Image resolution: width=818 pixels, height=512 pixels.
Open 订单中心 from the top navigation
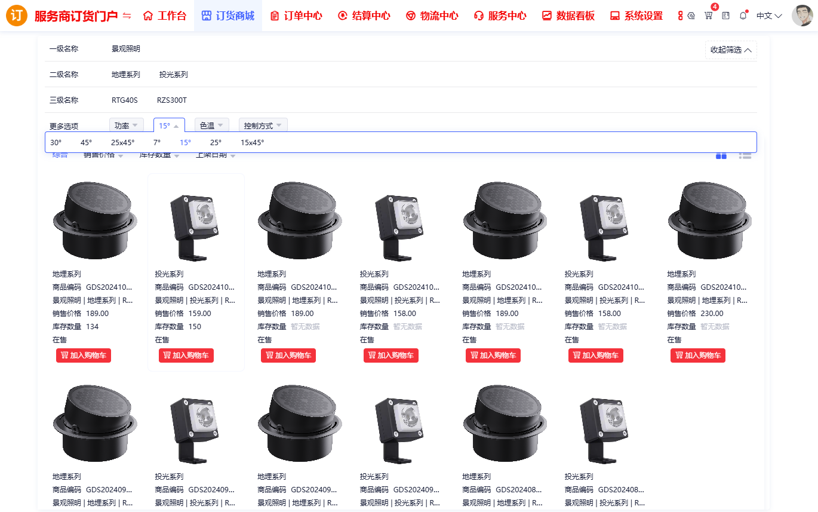(x=296, y=16)
